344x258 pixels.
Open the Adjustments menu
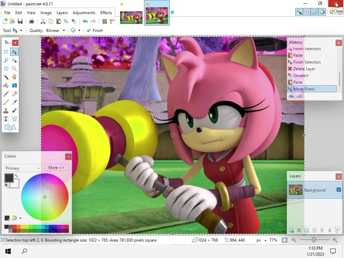84,13
